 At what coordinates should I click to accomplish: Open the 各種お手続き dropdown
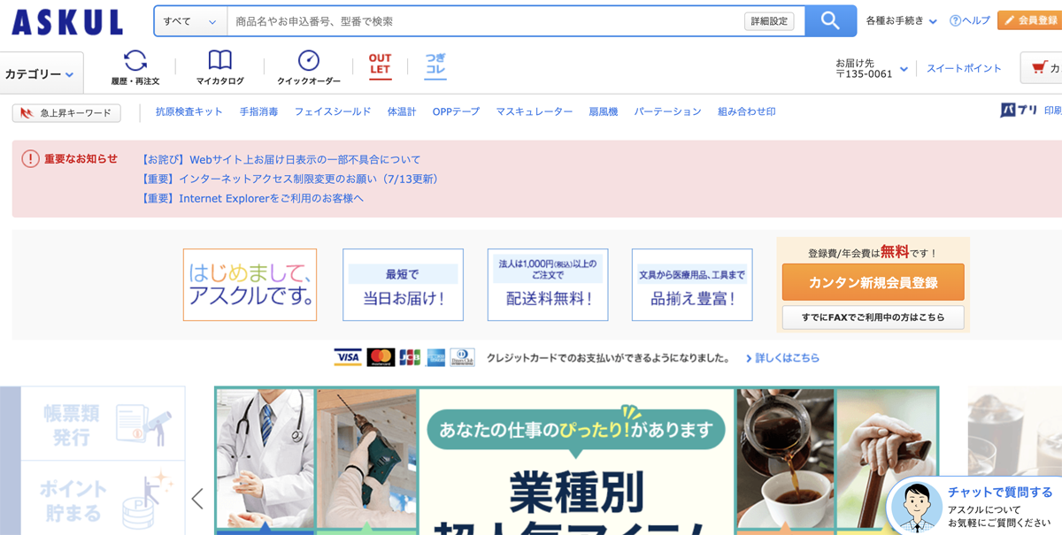tap(901, 21)
